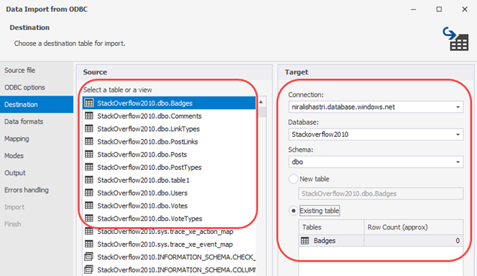Click the Badges table icon in Tables grid
This screenshot has height=276, width=477.
coord(305,241)
